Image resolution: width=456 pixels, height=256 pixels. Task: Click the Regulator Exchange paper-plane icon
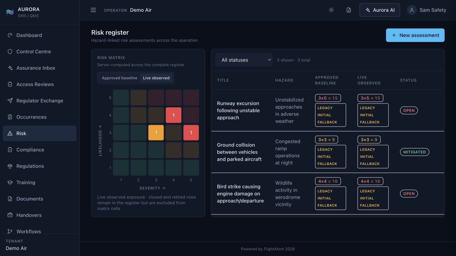[10, 101]
